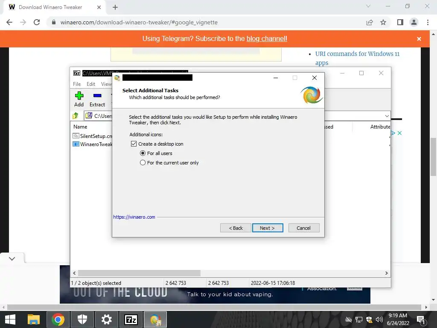Open URI commands for Windows 11 apps link
437x328 pixels.
357,58
